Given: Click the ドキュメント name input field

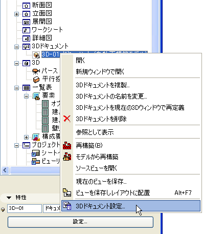Looking at the screenshot, I should coord(52,208).
